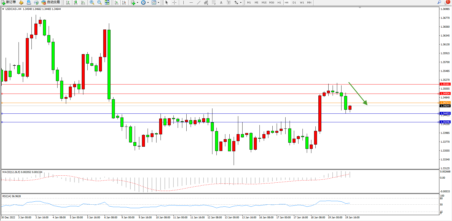Enable chart auto scroll
Viewport: 452px width, 221px height.
click(116, 2)
